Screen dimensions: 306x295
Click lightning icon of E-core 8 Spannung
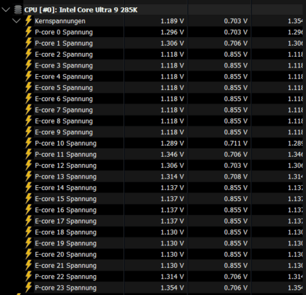point(28,121)
